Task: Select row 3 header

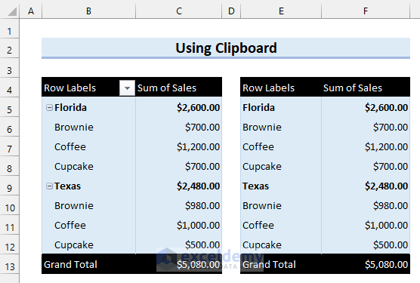Action: coord(9,68)
